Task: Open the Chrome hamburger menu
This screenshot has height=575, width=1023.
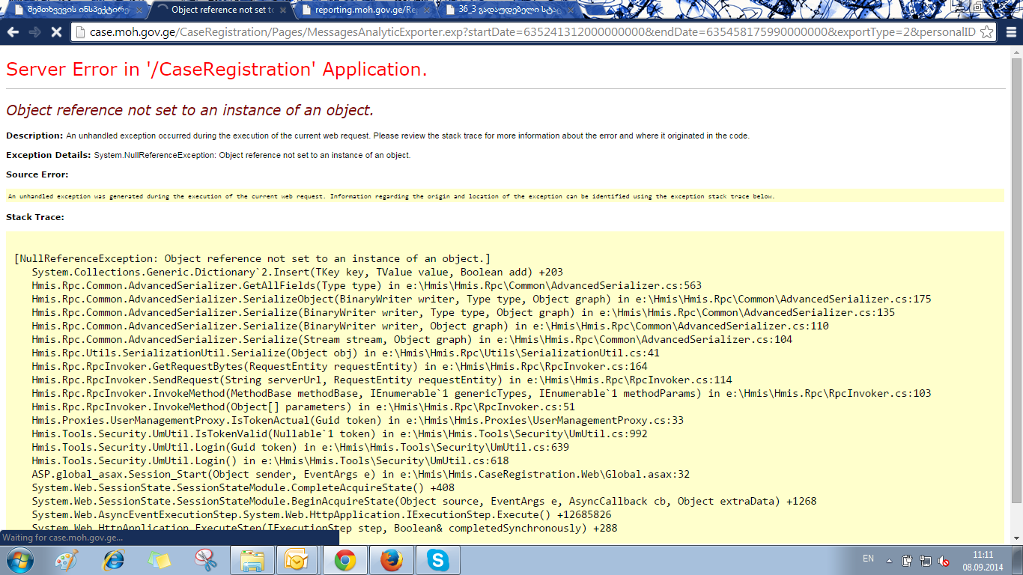Action: click(1010, 32)
